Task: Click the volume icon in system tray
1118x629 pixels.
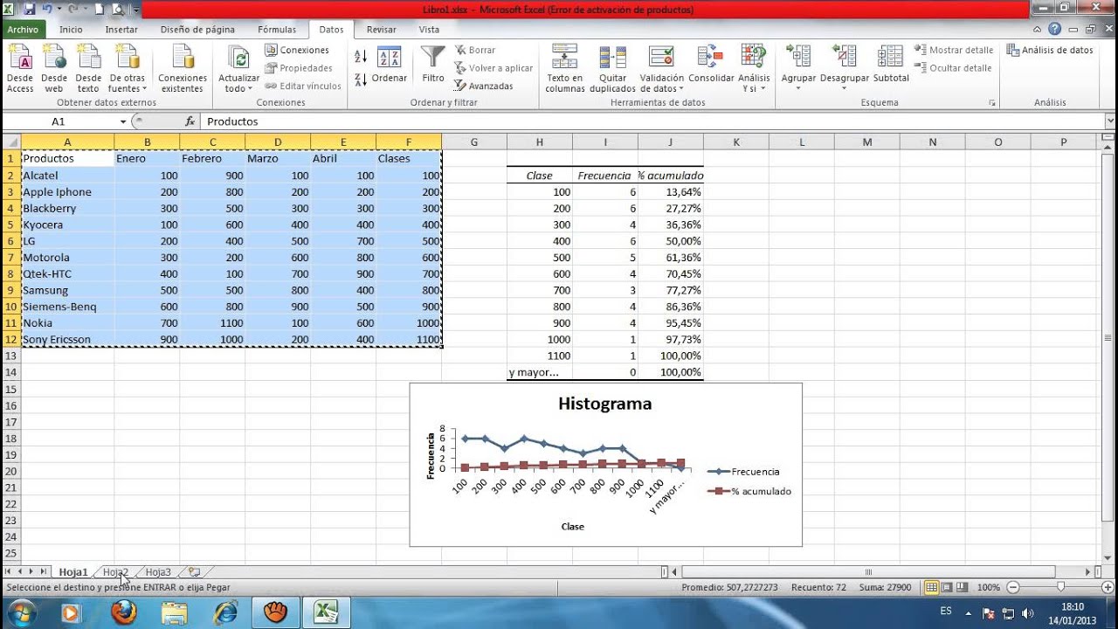Action: [1027, 613]
